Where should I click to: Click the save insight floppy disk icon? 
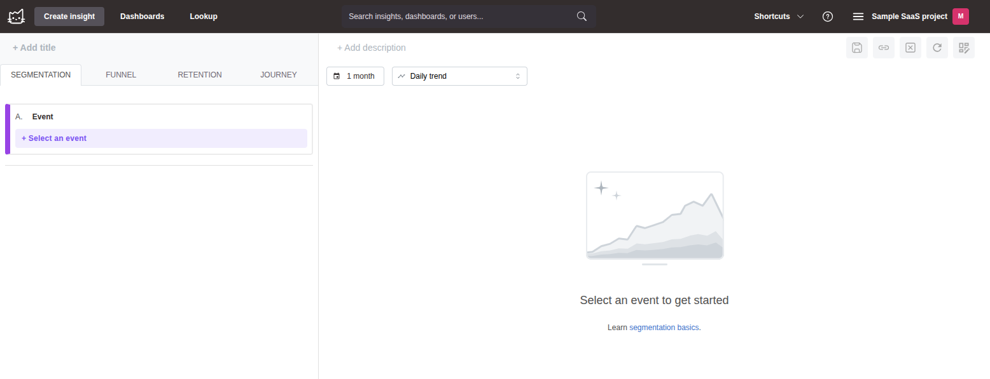click(857, 48)
